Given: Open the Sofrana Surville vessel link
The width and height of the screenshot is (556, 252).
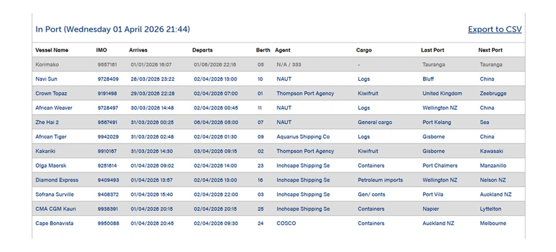Looking at the screenshot, I should pos(55,195).
